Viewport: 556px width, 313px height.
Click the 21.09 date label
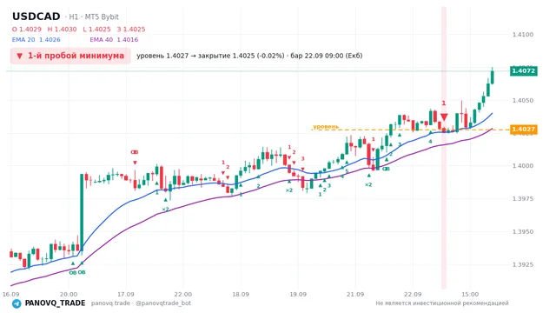coord(355,294)
